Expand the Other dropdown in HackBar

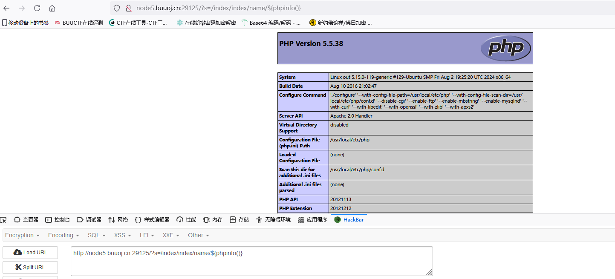199,235
